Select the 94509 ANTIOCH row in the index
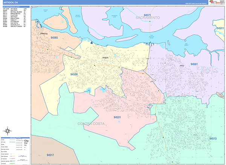 [x=14, y=11]
